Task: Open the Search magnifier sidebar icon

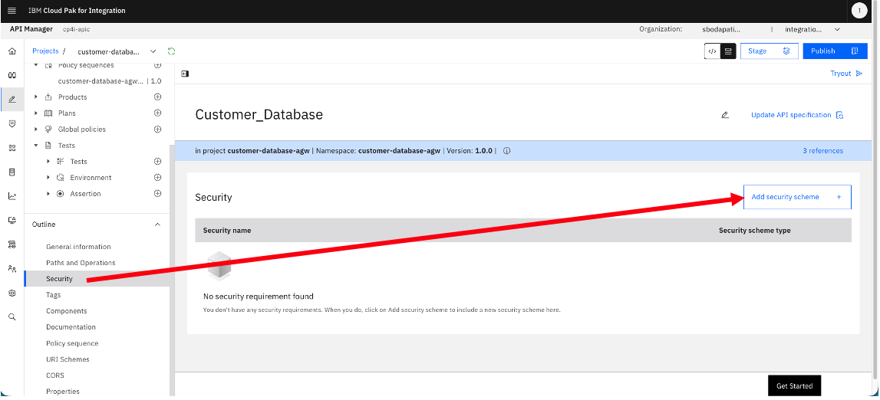Action: [x=12, y=317]
